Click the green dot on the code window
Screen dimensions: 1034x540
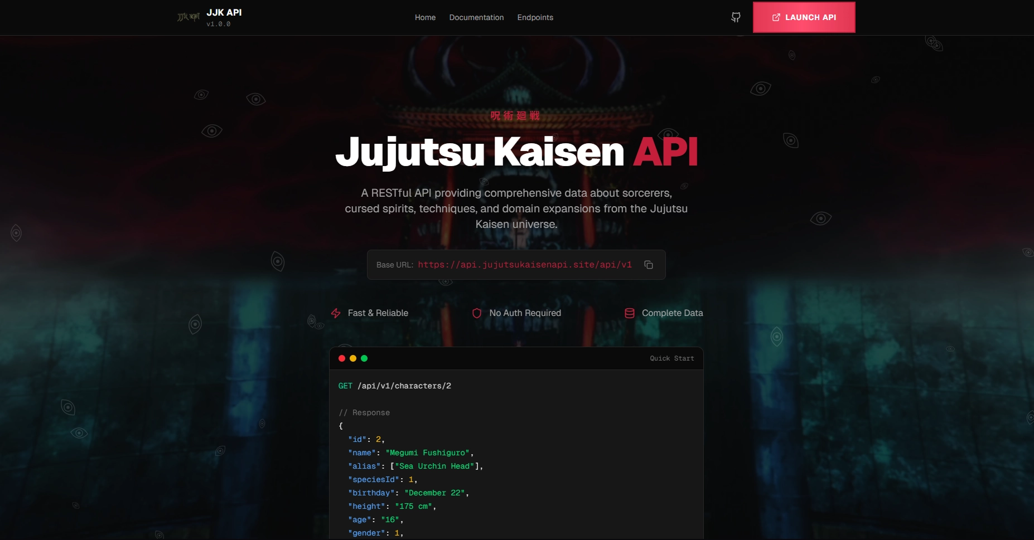(x=364, y=358)
